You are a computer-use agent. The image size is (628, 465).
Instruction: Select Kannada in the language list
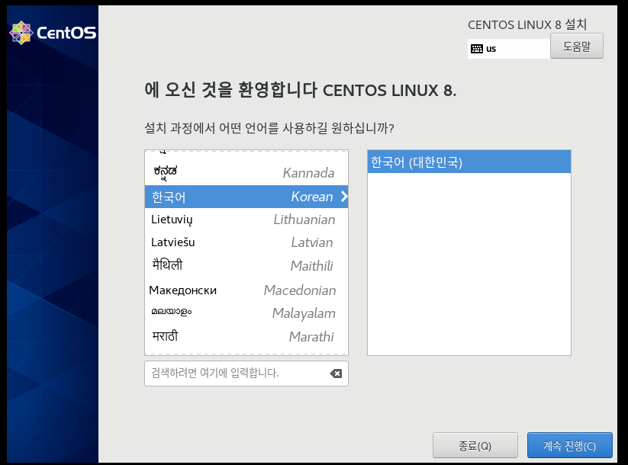point(246,173)
